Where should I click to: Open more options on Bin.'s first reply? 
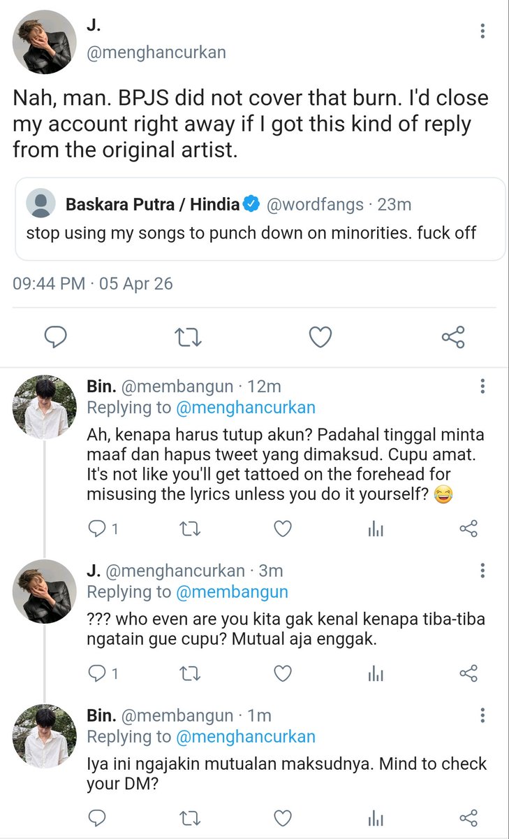tap(482, 387)
